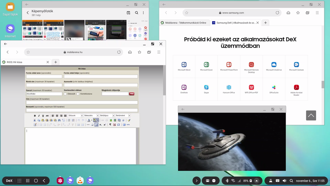The image size is (330, 186).
Task: Cut selection with the scissors icon
Action: tap(34, 120)
